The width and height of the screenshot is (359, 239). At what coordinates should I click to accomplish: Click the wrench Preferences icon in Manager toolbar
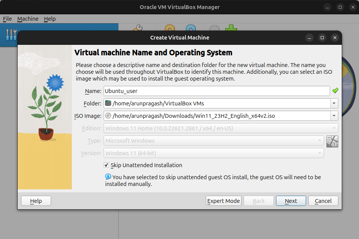tap(137, 28)
